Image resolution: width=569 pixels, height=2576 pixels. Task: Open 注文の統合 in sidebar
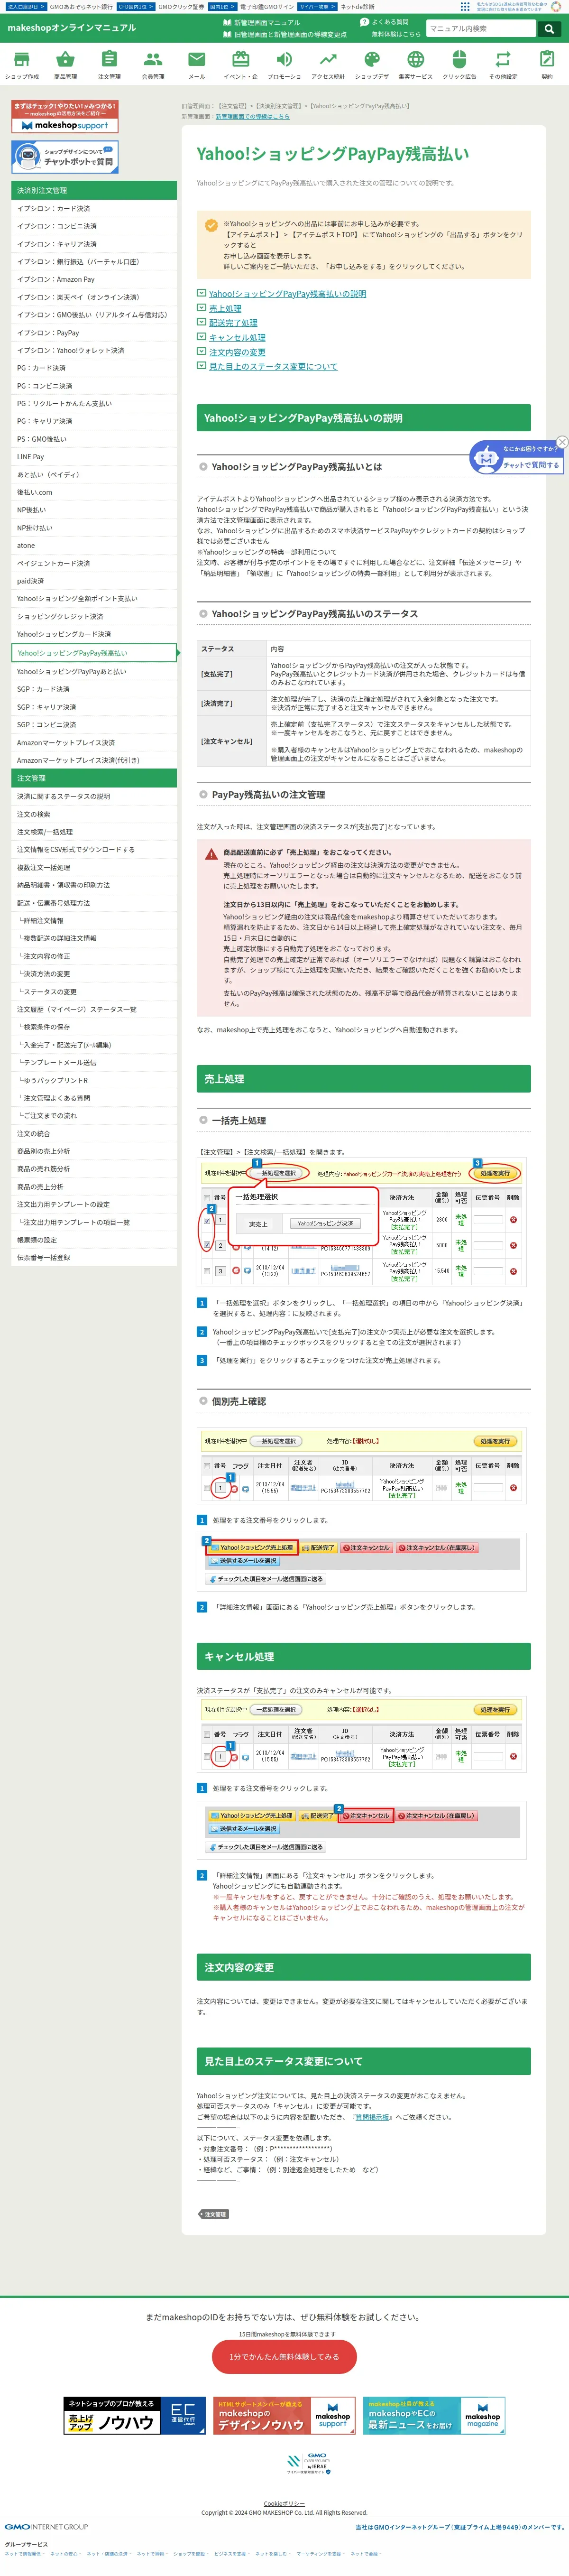(x=94, y=1134)
